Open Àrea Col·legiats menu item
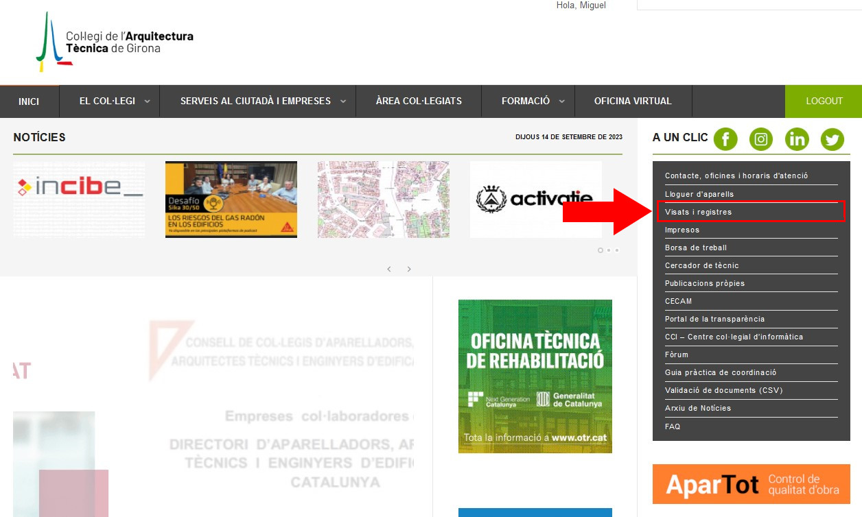The width and height of the screenshot is (862, 517). pos(419,101)
